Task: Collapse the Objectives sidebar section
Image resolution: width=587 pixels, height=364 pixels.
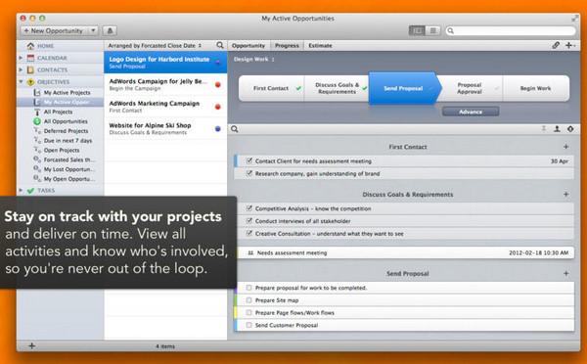Action: tap(21, 81)
